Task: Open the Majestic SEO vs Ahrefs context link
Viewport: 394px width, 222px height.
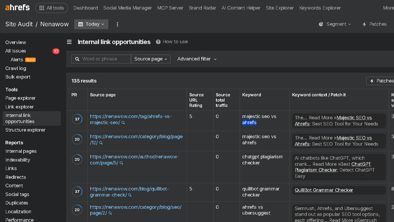Action: [x=354, y=117]
